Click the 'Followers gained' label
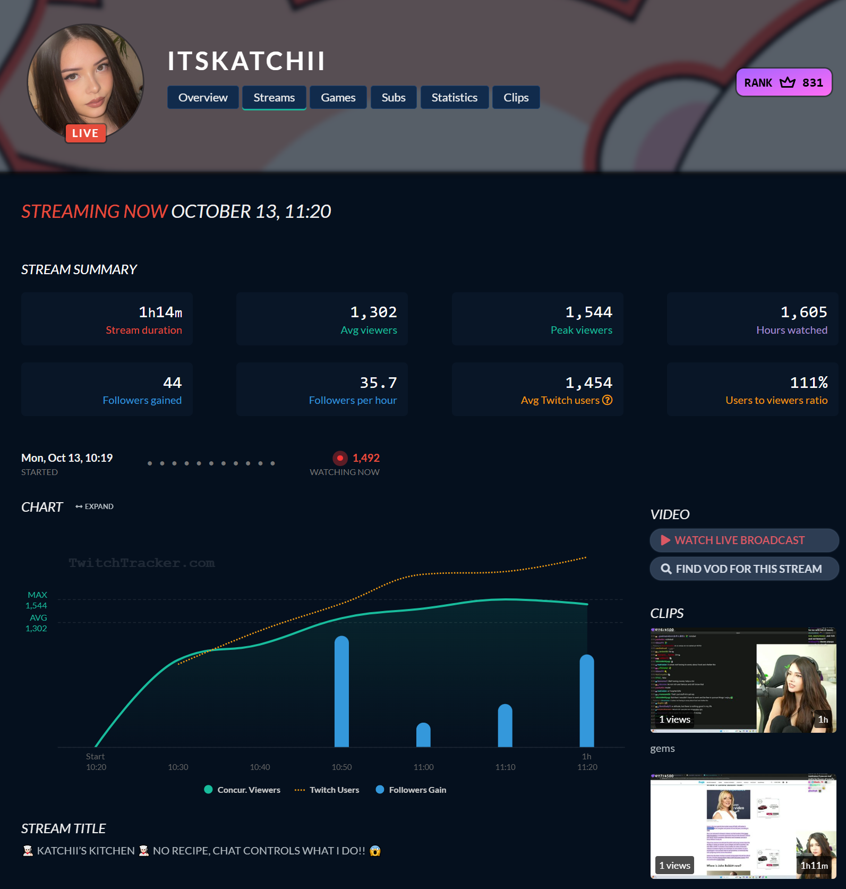 (x=142, y=400)
